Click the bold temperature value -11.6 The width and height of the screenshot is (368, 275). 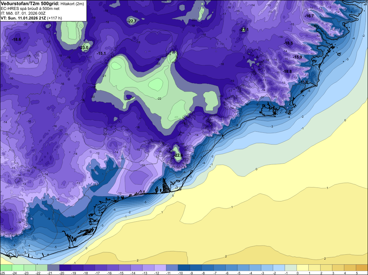pos(304,82)
